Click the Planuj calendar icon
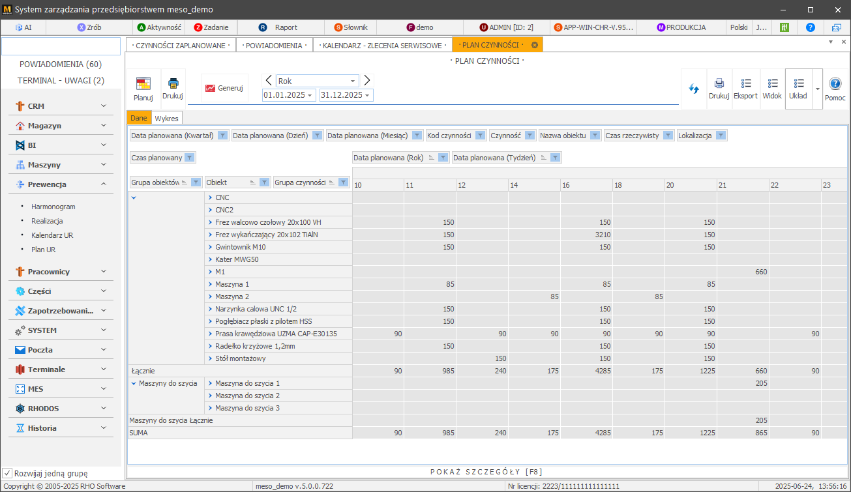 [x=143, y=85]
